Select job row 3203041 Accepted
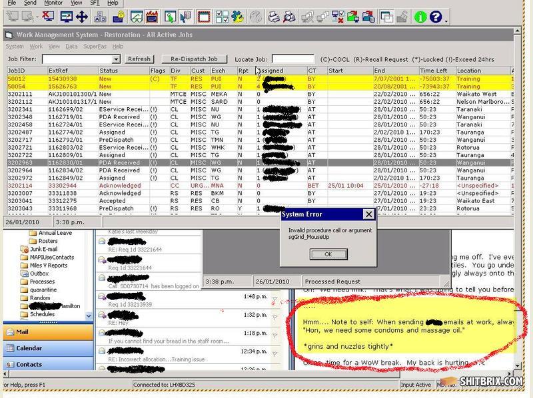This screenshot has width=533, height=398. pyautogui.click(x=260, y=201)
